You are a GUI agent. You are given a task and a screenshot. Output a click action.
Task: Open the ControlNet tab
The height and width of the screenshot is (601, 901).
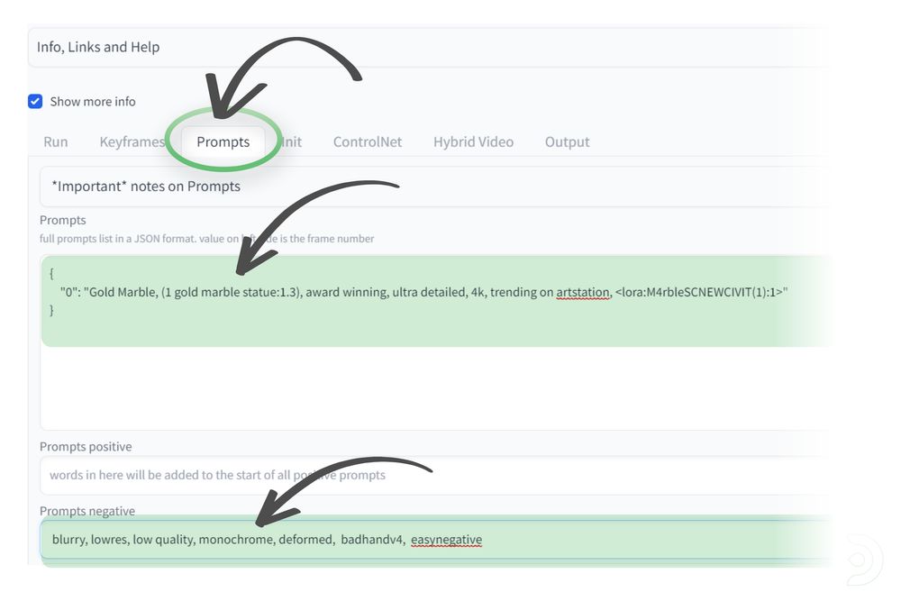368,141
